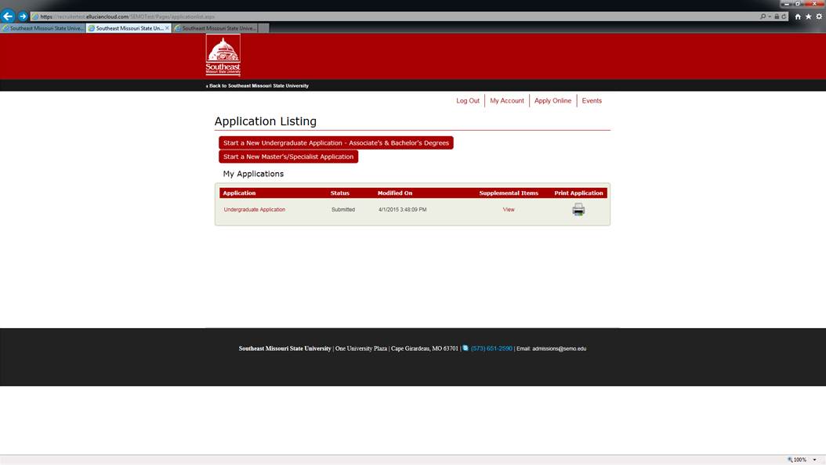Close the active Southeast Missouri State tab
This screenshot has height=465, width=826.
click(168, 28)
